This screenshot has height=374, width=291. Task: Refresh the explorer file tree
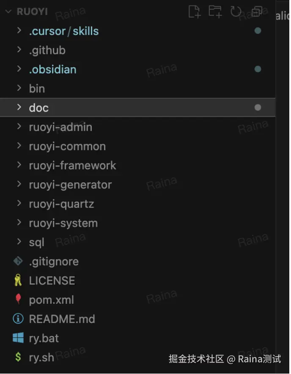click(236, 12)
